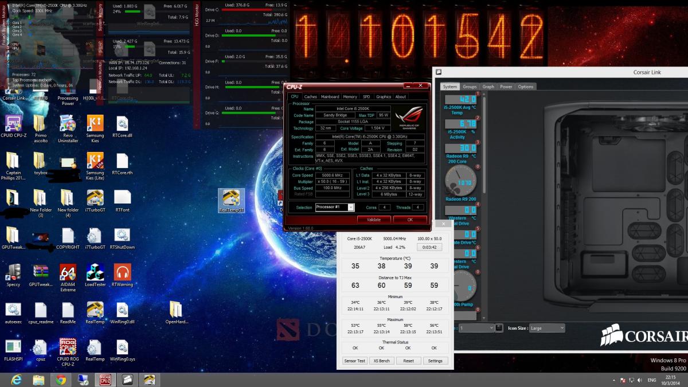Click Reset button in RealTemp
The image size is (688, 387).
(x=408, y=361)
